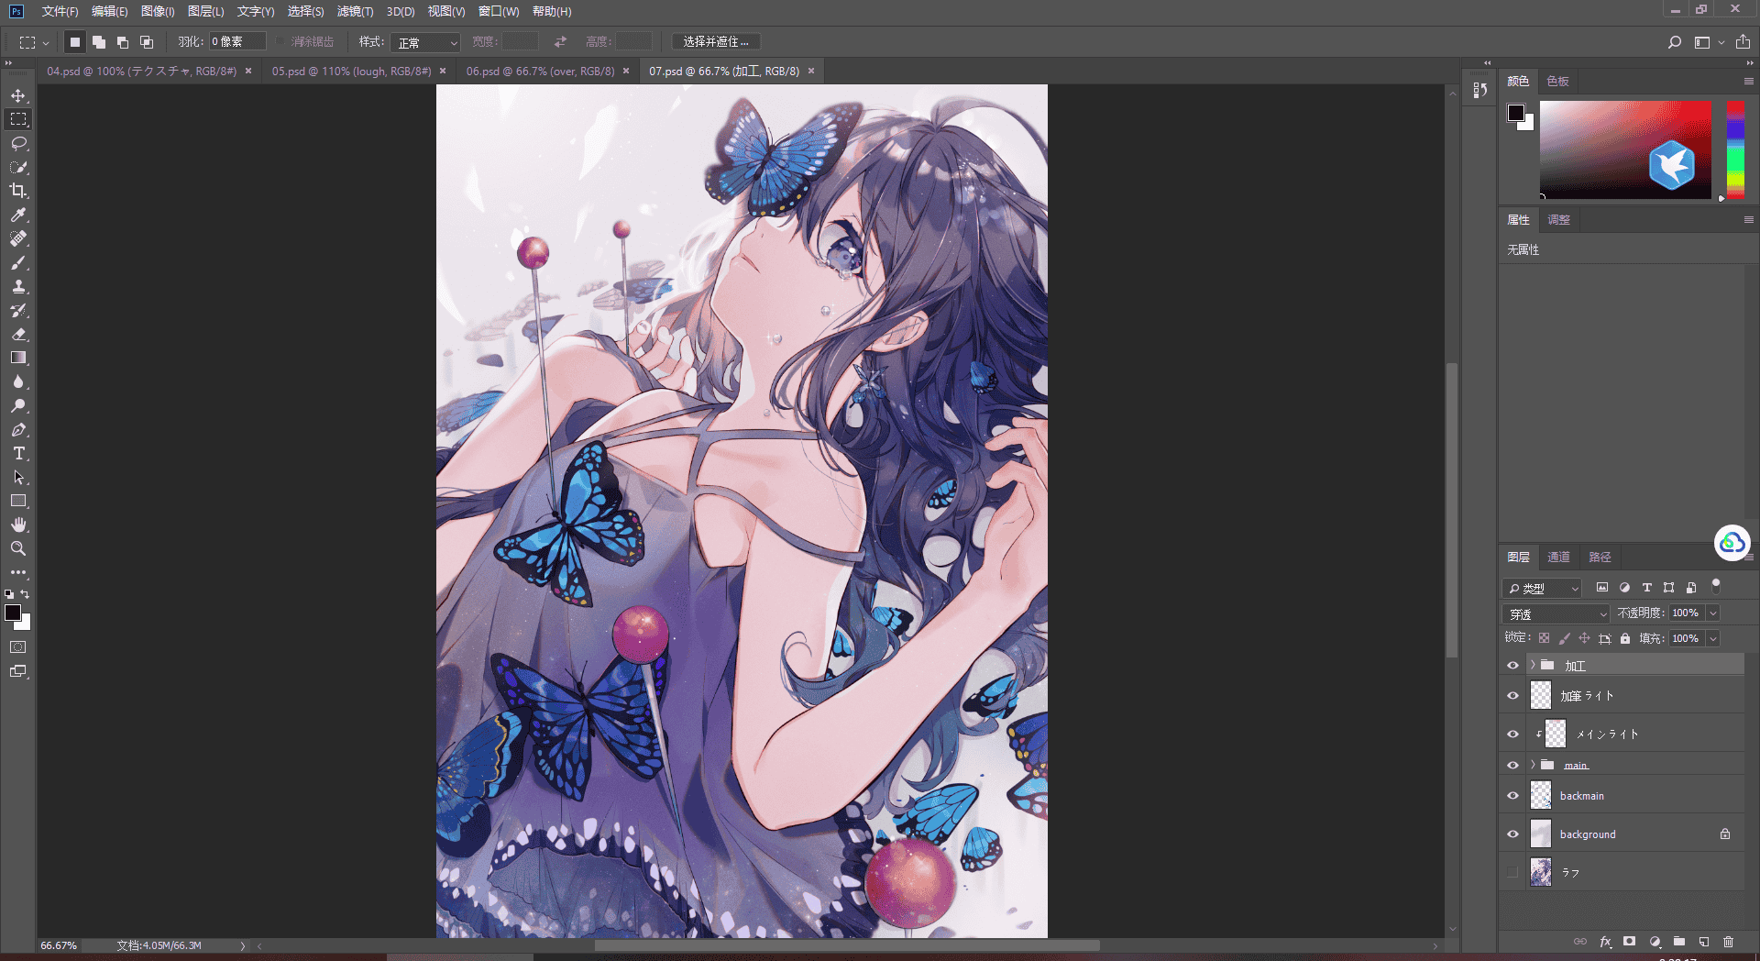Click the 羽化 feather input field
The width and height of the screenshot is (1760, 961).
pos(236,41)
